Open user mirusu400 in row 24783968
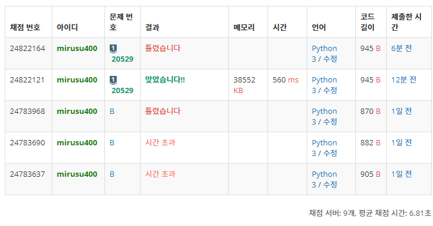Viewport: 433px width, 226px height. click(77, 112)
